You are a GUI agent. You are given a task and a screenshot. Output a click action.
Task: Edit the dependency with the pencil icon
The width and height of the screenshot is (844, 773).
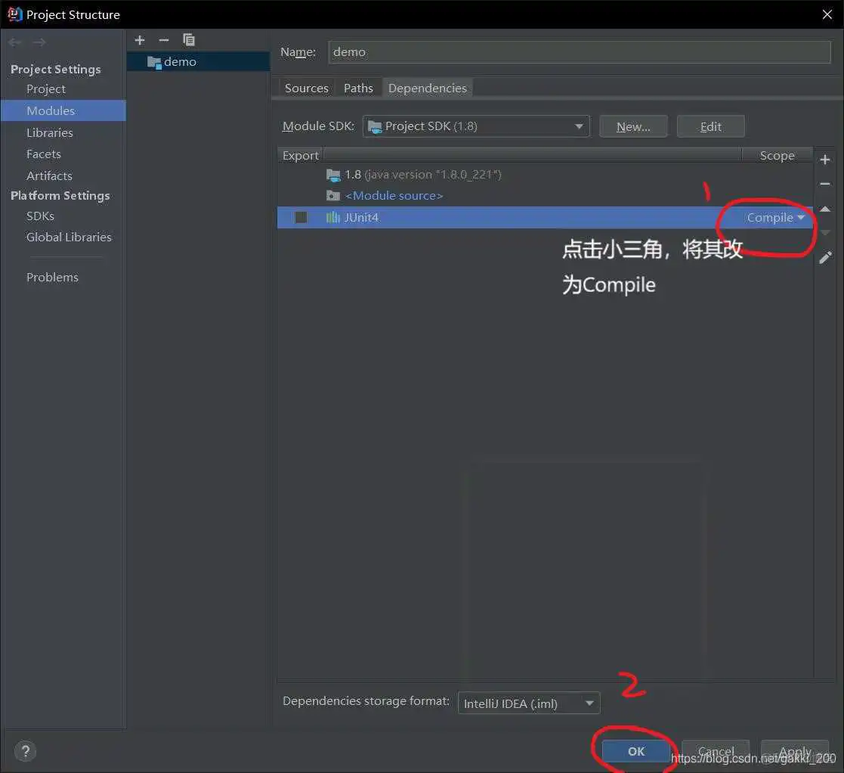(x=825, y=257)
